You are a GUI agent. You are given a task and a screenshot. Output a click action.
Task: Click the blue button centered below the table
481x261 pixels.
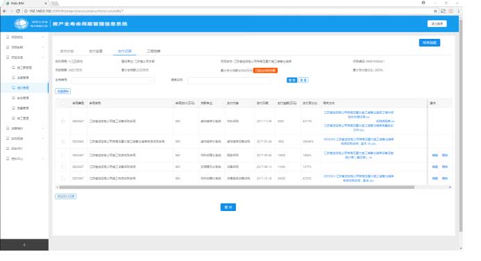click(228, 208)
